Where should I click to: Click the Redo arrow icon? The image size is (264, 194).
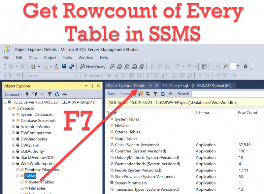click(189, 66)
